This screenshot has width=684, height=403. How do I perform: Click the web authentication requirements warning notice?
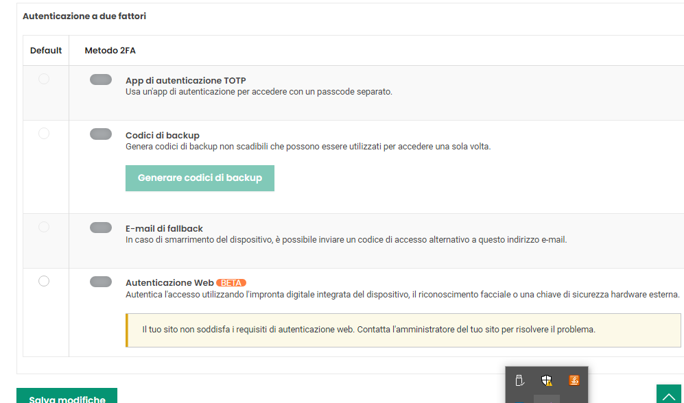[403, 330]
